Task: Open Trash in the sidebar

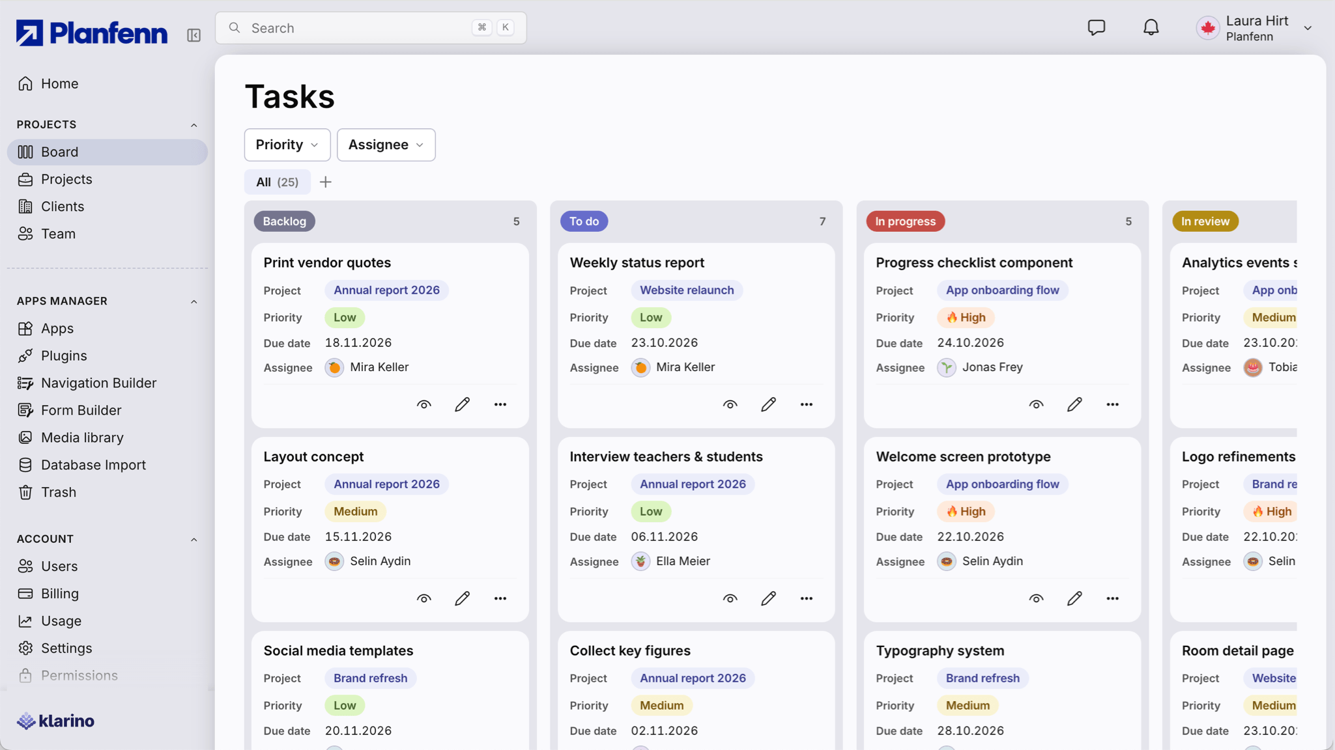Action: pyautogui.click(x=108, y=492)
